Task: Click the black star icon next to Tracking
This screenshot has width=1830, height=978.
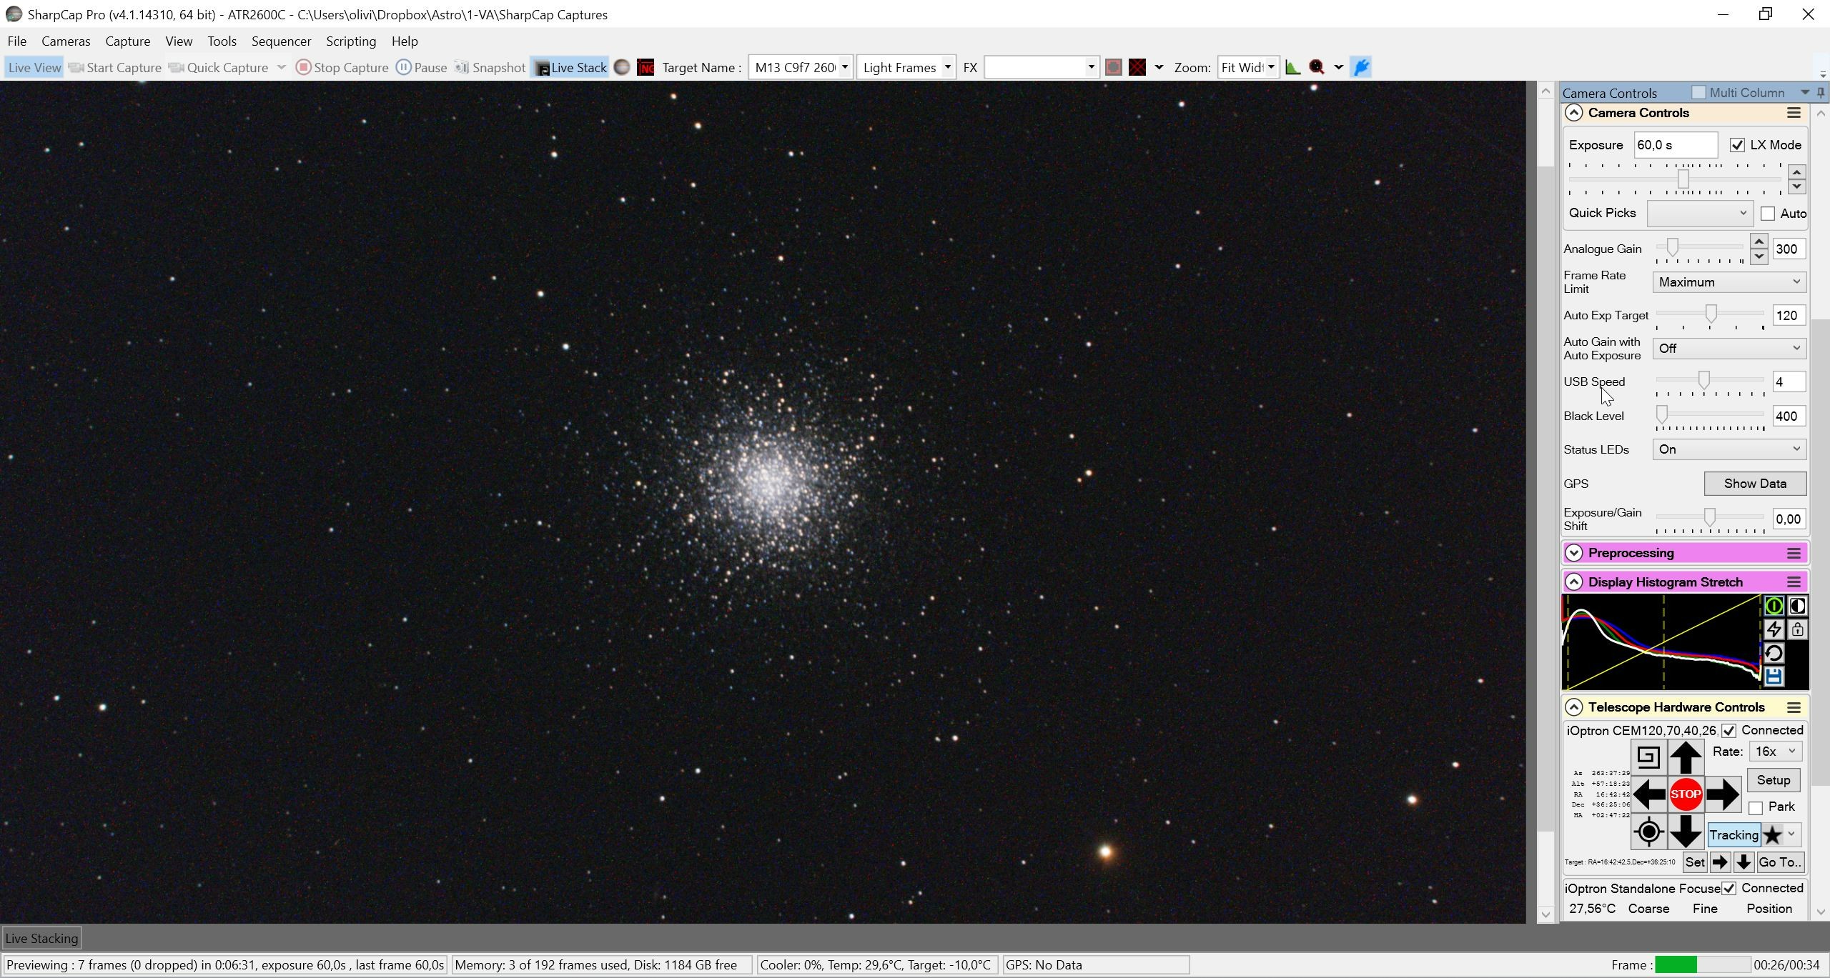Action: 1772,835
